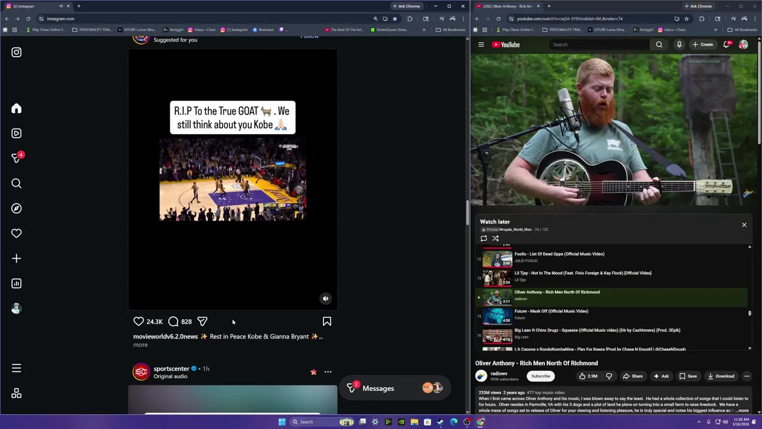
Task: Open YouTube account avatar menu
Action: (x=743, y=45)
